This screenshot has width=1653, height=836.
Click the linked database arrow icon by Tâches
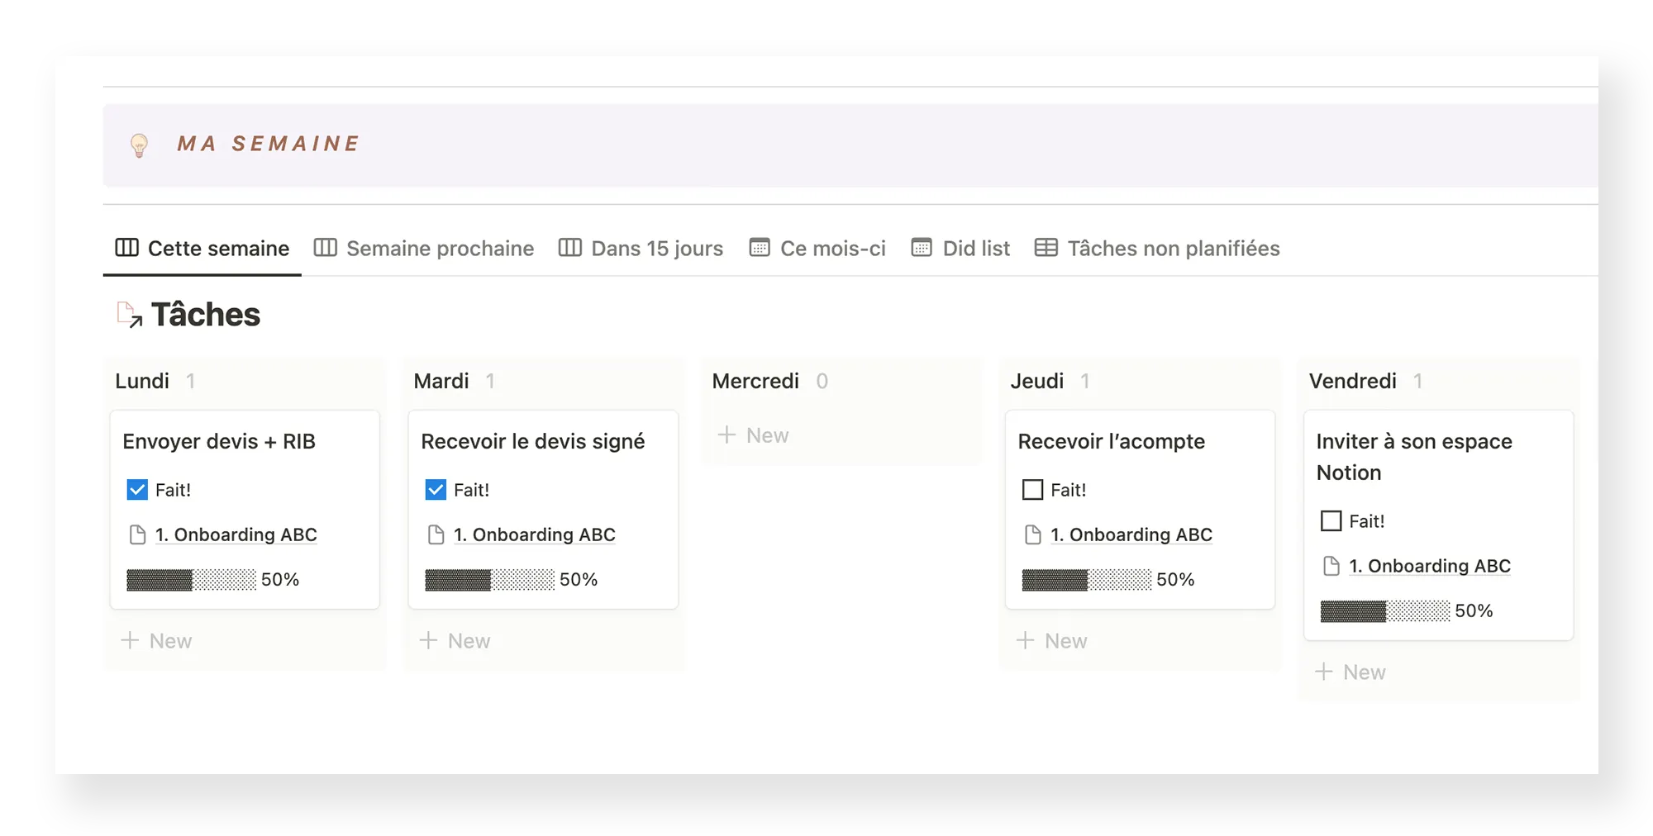tap(129, 315)
